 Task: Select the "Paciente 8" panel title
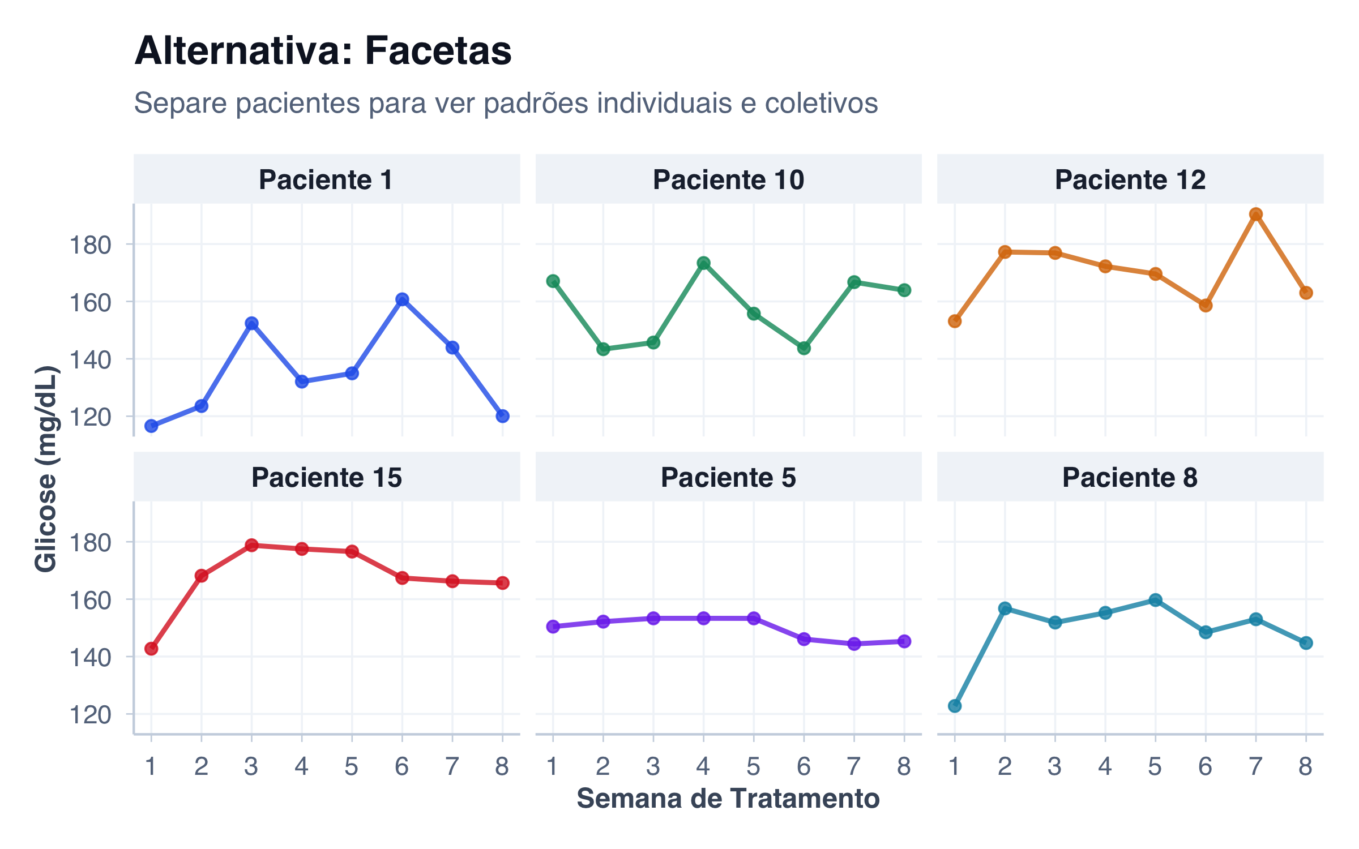pyautogui.click(x=1130, y=478)
